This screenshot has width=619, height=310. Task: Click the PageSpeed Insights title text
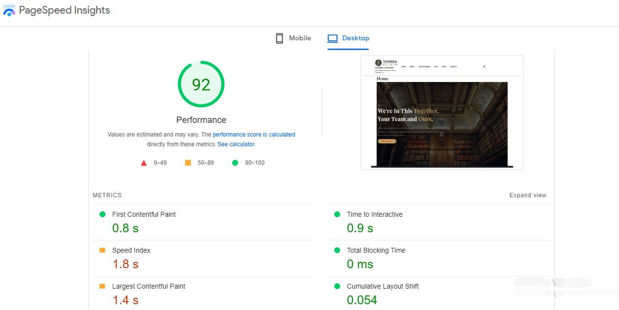coord(65,10)
